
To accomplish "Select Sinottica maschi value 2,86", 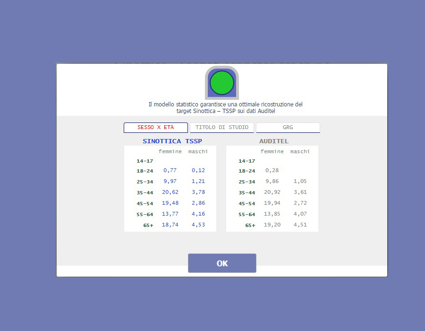I will [198, 203].
